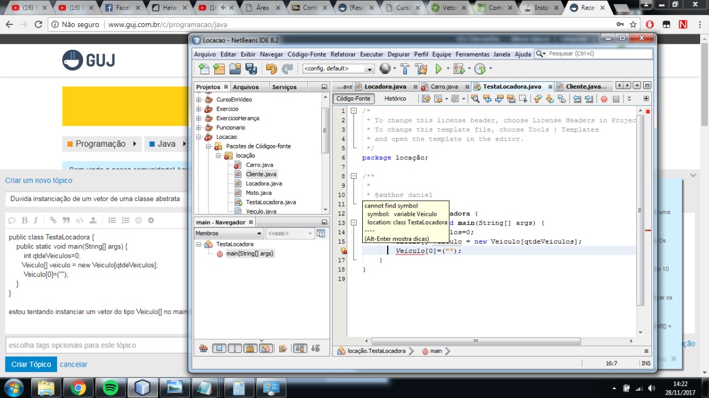The height and width of the screenshot is (398, 709).
Task: Expand the CursoEmVideo project node
Action: (199, 100)
